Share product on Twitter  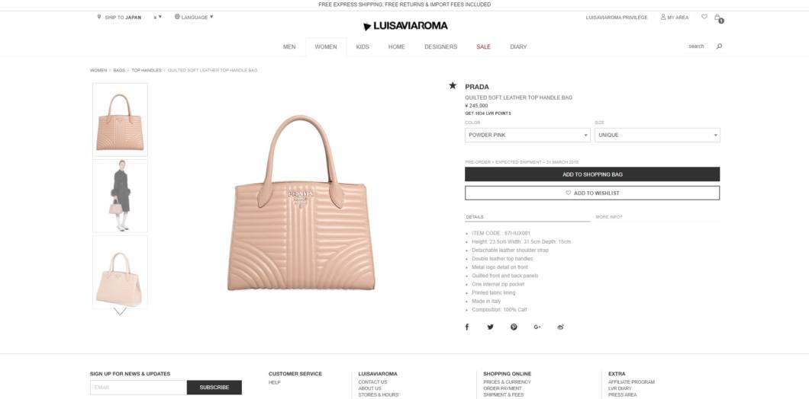[490, 327]
